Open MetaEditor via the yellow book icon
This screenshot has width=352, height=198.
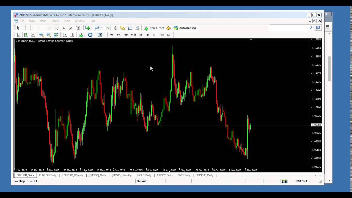169,28
